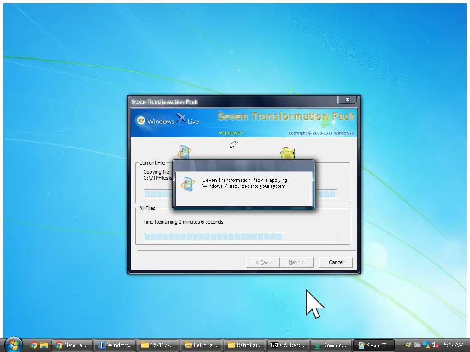This screenshot has width=470, height=352.
Task: Click the disabled Back button
Action: [263, 262]
